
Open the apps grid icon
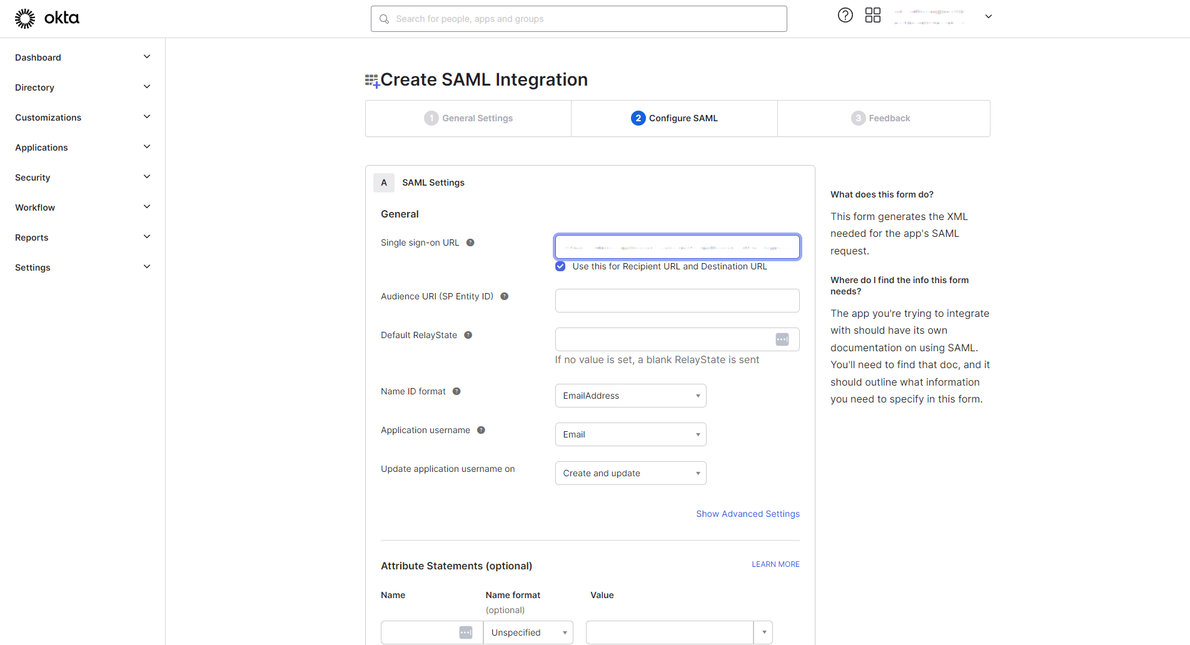tap(872, 16)
